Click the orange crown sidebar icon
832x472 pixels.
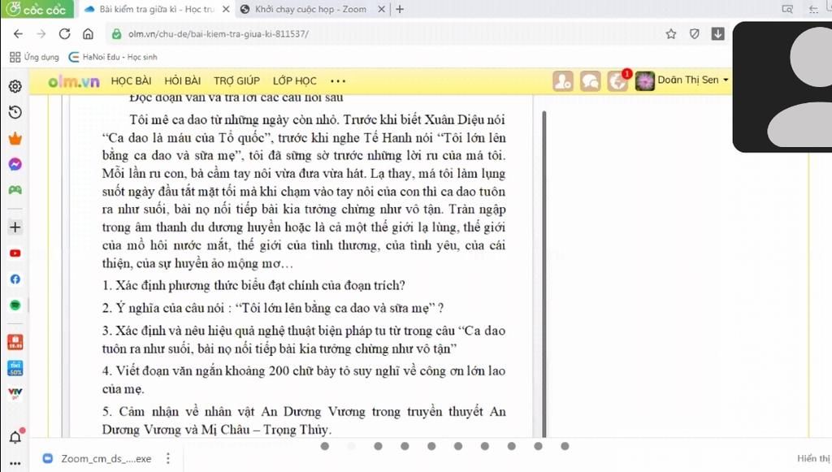tap(15, 139)
